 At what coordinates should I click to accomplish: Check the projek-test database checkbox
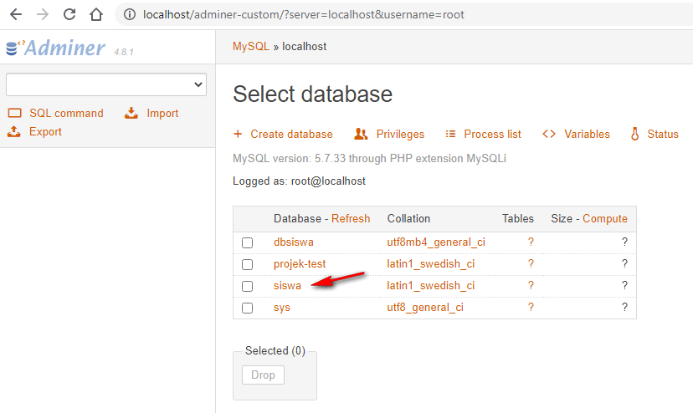coord(247,265)
